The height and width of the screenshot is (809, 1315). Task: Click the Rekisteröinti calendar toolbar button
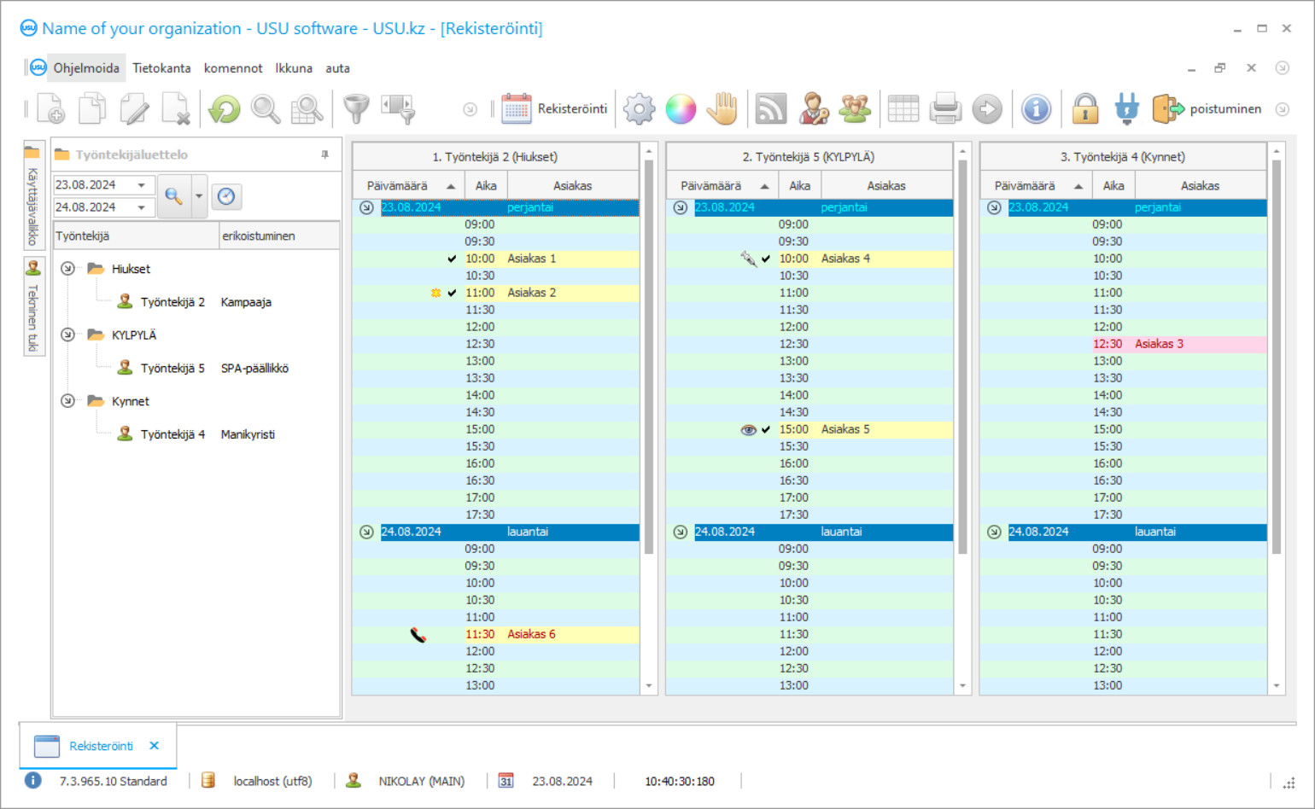pos(555,109)
